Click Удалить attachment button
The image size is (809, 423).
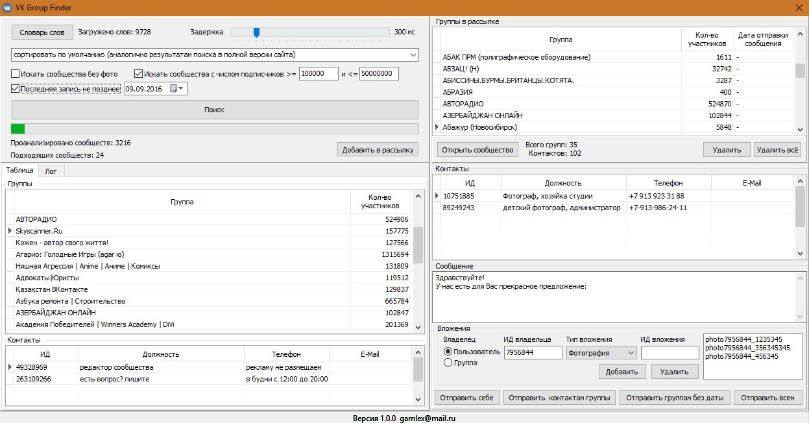click(x=674, y=372)
